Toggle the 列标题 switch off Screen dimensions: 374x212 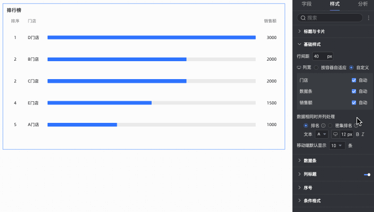[x=367, y=175]
